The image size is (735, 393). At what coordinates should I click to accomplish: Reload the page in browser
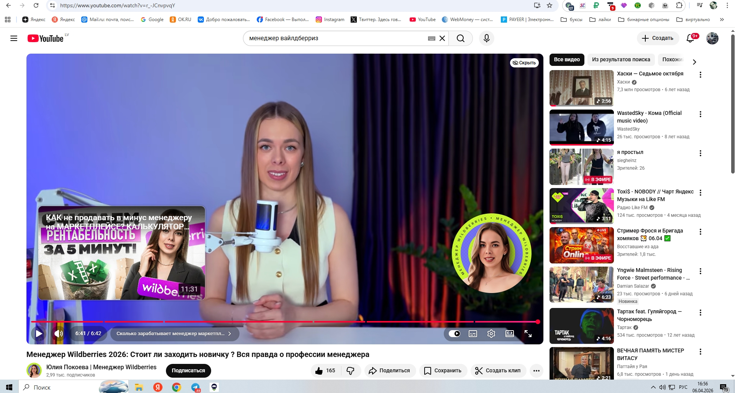pos(36,5)
